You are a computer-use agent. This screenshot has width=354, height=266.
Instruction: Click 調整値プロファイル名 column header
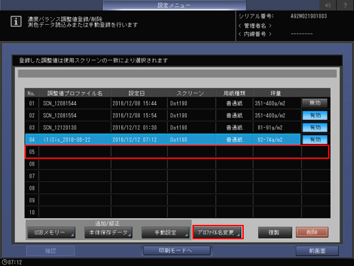click(x=75, y=93)
